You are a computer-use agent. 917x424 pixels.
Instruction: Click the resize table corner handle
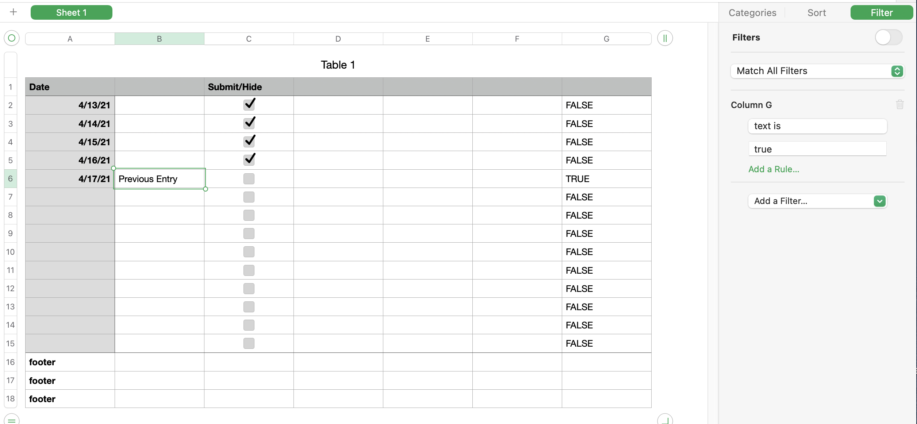pos(665,420)
